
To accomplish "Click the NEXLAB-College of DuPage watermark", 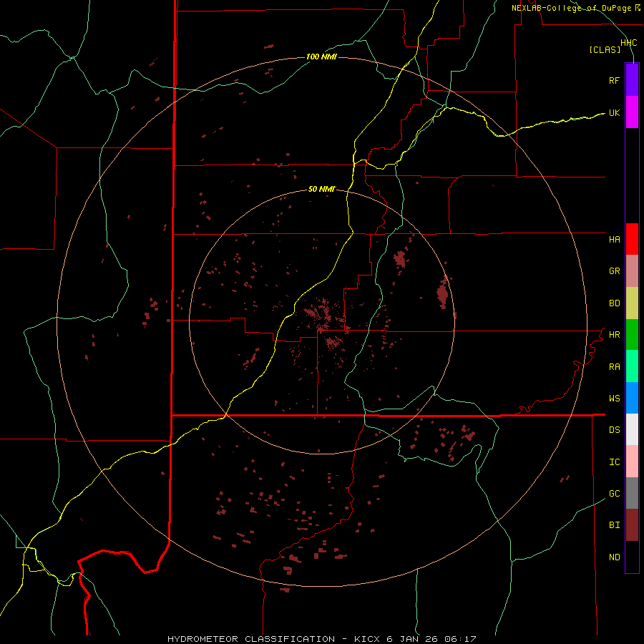I will (x=576, y=8).
